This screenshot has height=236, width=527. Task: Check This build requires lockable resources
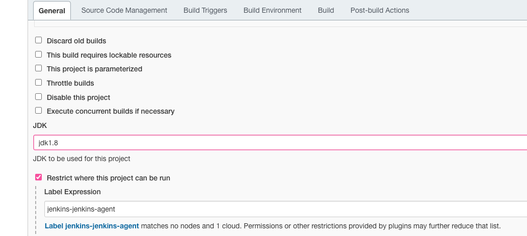point(38,55)
